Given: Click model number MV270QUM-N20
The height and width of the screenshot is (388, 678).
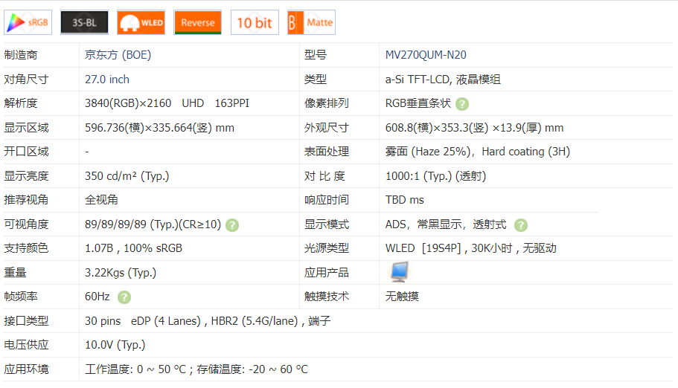Looking at the screenshot, I should pos(426,55).
